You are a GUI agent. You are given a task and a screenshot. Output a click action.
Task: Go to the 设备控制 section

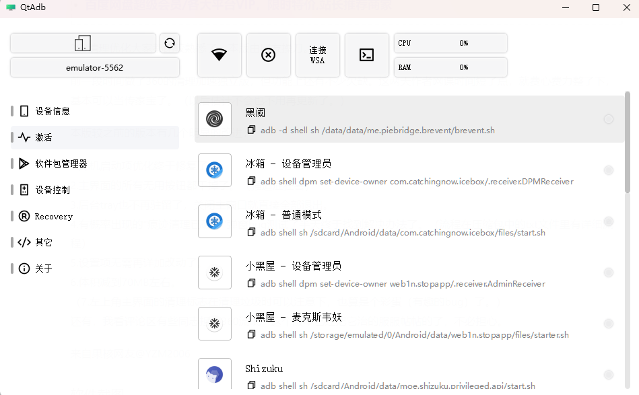(94, 190)
